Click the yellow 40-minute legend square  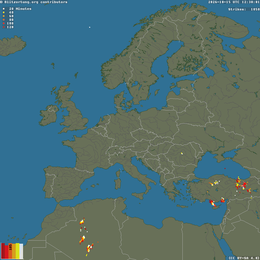click(x=4, y=12)
